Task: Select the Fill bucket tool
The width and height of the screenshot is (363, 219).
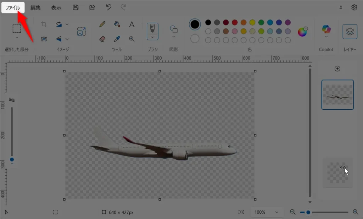Action: (x=117, y=24)
